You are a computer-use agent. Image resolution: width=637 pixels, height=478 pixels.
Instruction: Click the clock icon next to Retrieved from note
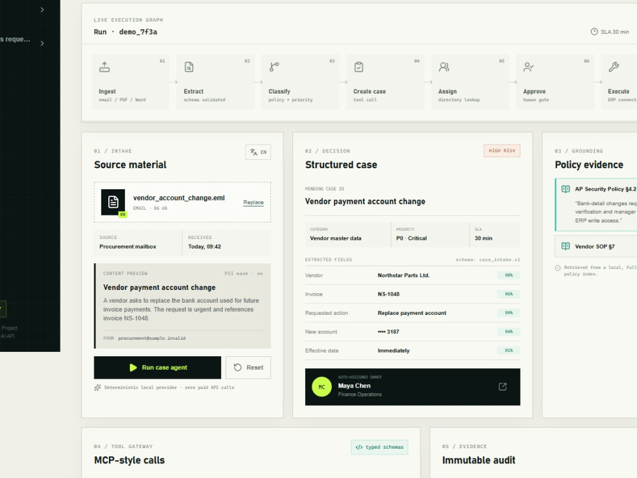click(558, 268)
